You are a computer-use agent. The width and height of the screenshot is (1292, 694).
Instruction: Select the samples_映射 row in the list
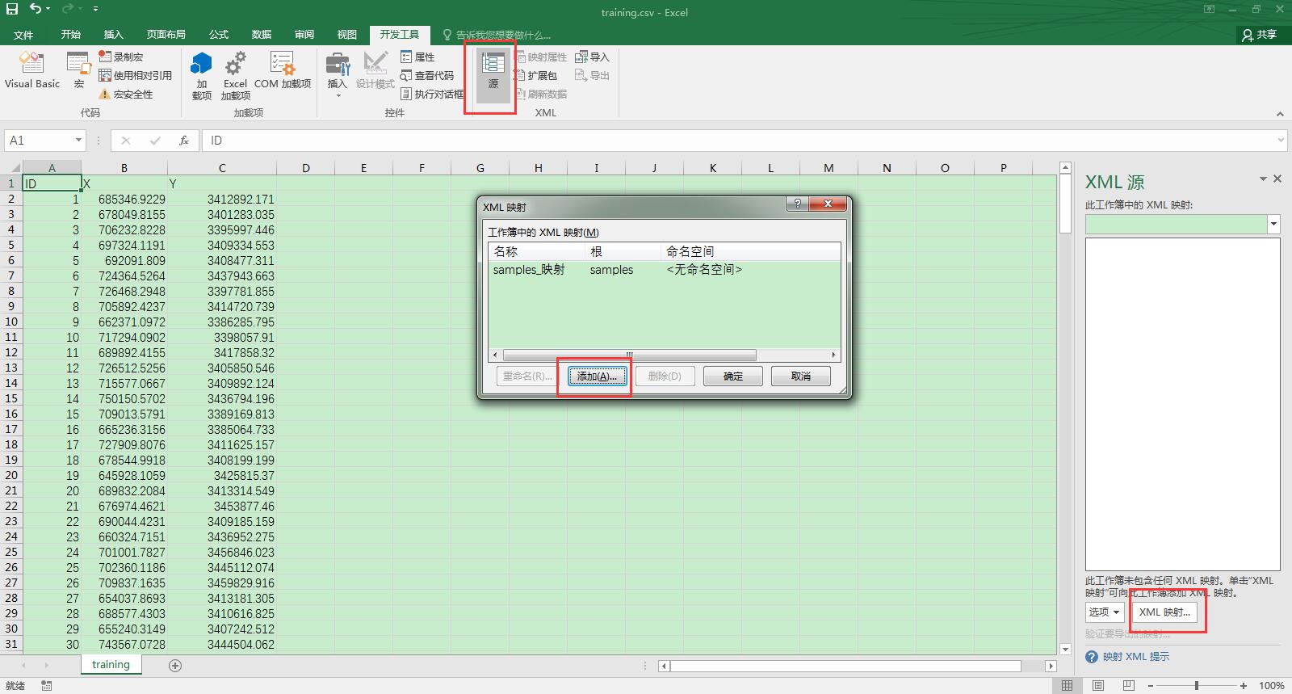point(664,270)
